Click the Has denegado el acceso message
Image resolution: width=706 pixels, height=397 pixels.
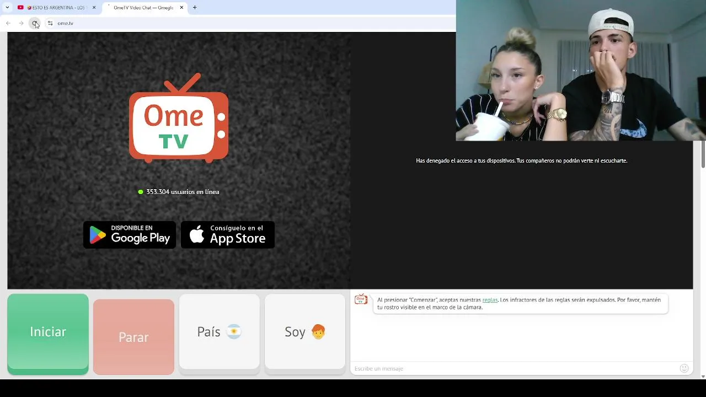(x=522, y=160)
